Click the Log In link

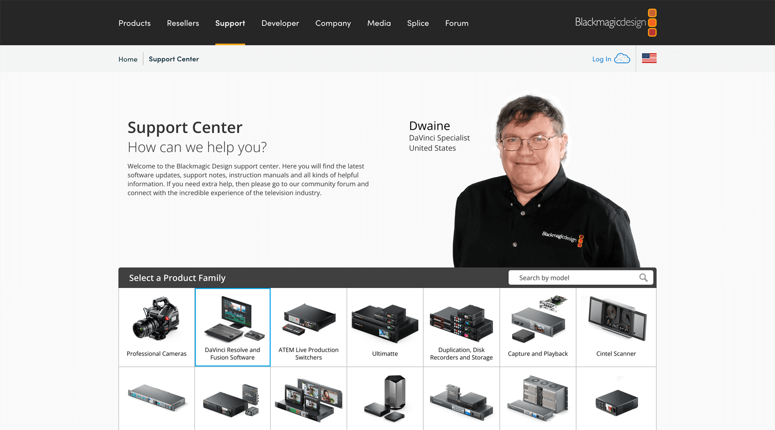(601, 59)
